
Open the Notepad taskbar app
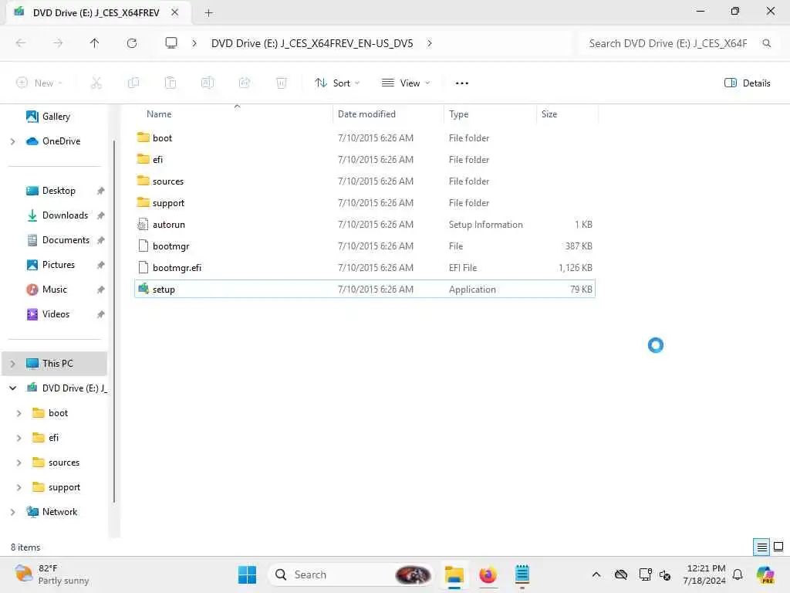522,574
